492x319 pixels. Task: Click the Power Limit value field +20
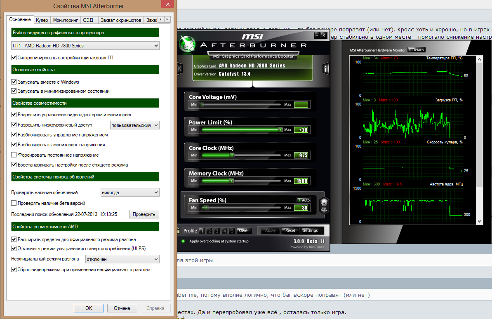coord(301,130)
